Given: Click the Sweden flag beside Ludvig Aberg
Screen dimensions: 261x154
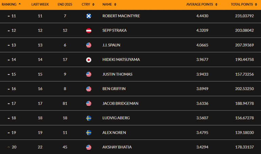Looking at the screenshot, I should pos(88,118).
